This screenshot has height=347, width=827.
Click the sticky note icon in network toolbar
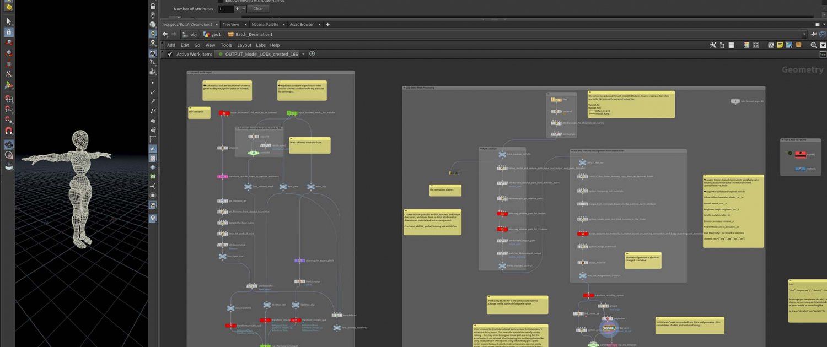[780, 45]
